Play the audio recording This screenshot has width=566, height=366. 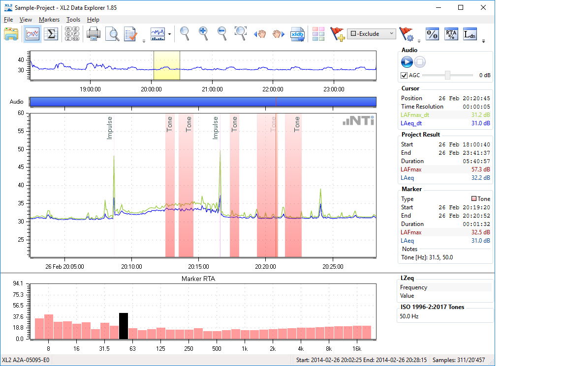407,62
